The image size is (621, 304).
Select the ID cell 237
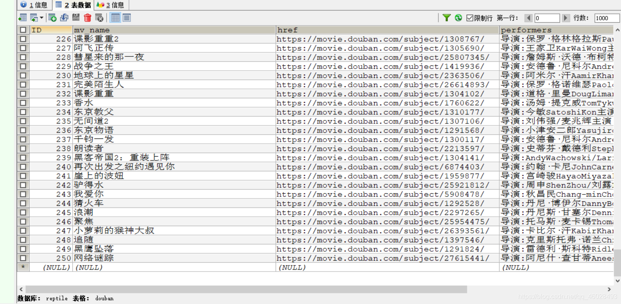[x=51, y=139]
